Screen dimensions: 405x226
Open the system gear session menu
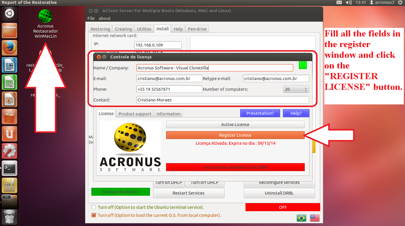400,2
